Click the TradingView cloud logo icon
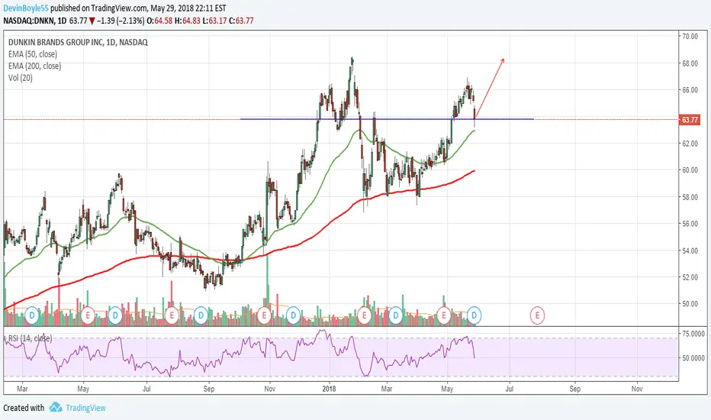 point(56,407)
